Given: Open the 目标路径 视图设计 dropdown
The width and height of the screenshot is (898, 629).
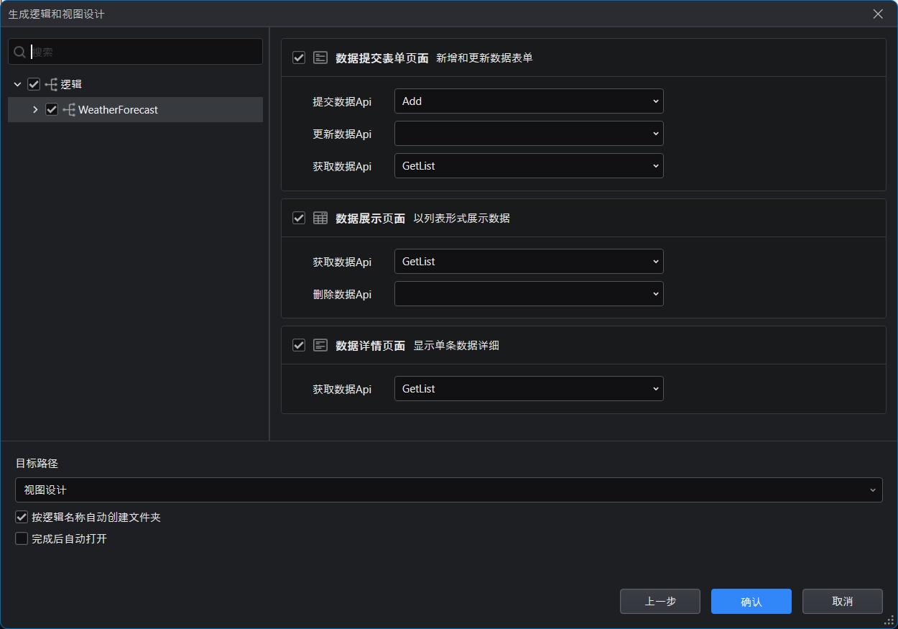Looking at the screenshot, I should point(448,490).
